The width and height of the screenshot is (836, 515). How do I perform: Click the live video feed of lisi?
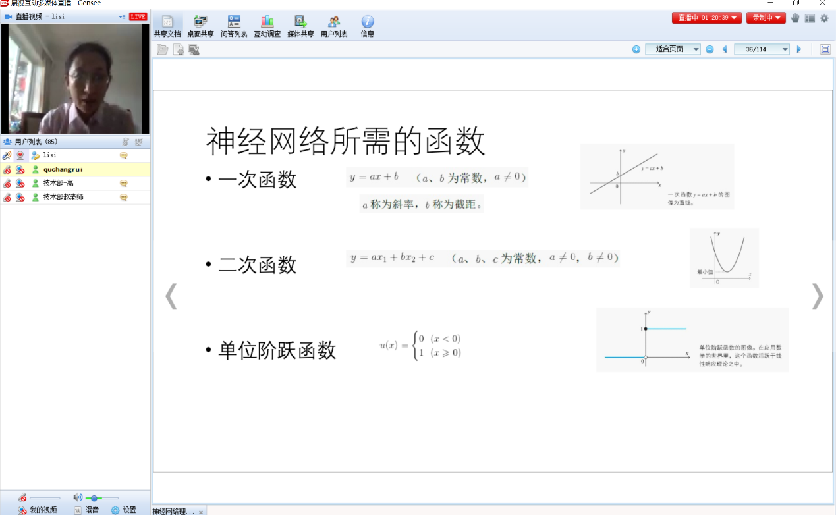pos(75,79)
